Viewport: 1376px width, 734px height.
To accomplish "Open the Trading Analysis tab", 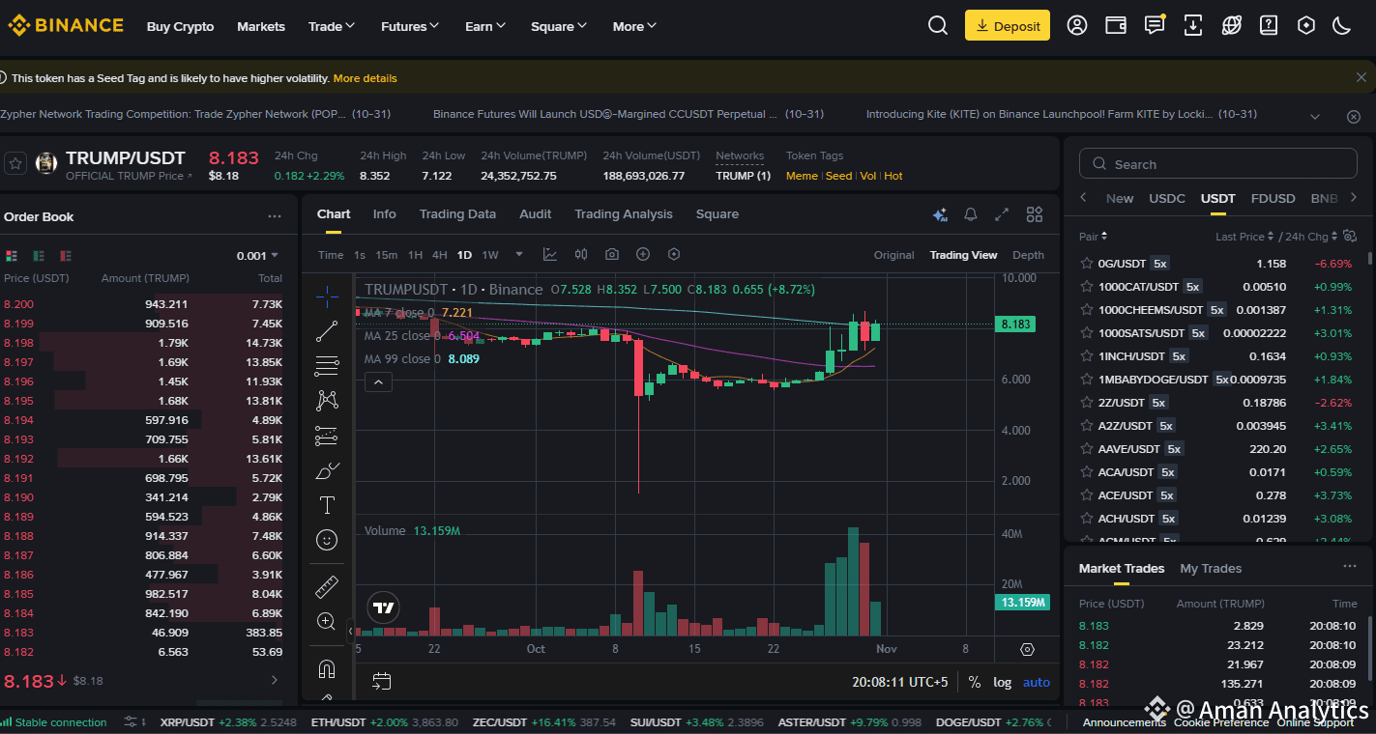I will (x=624, y=214).
